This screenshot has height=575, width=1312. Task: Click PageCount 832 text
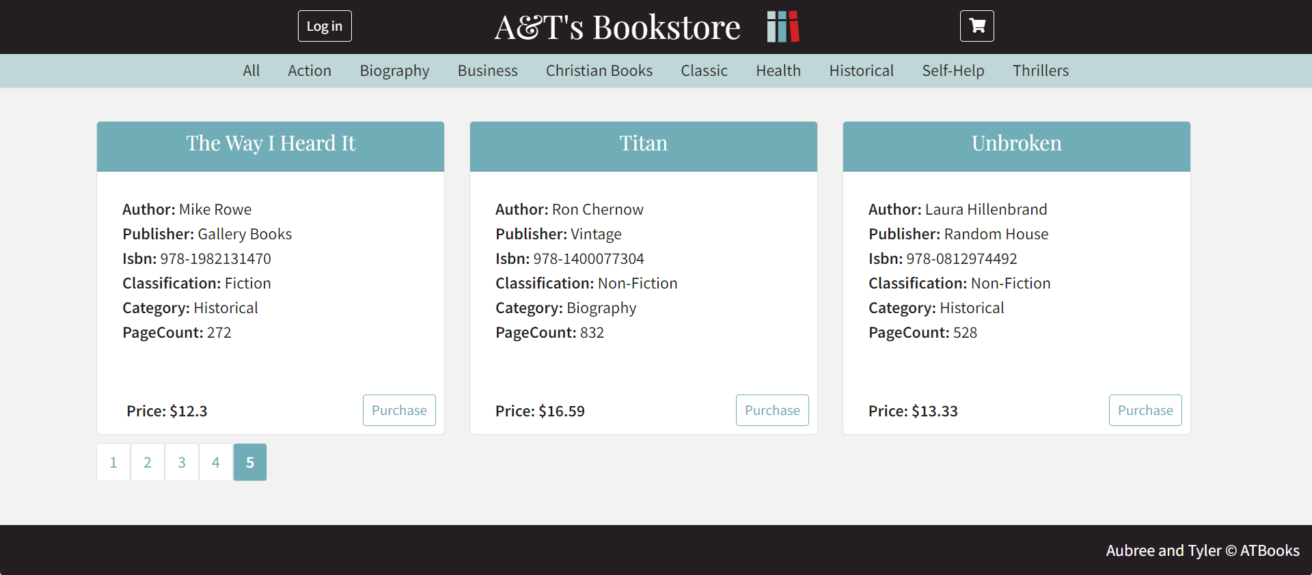pyautogui.click(x=550, y=333)
